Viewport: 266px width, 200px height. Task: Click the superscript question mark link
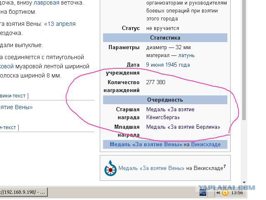(224, 166)
